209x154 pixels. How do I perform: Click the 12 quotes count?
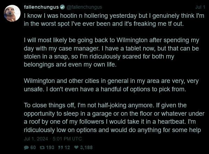67,147
